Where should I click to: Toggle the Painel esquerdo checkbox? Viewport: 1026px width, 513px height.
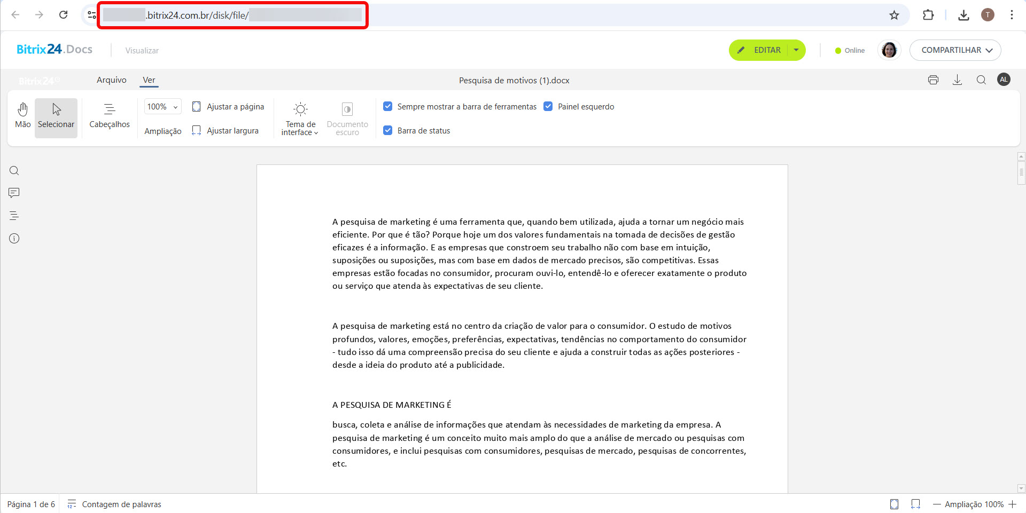click(x=548, y=107)
